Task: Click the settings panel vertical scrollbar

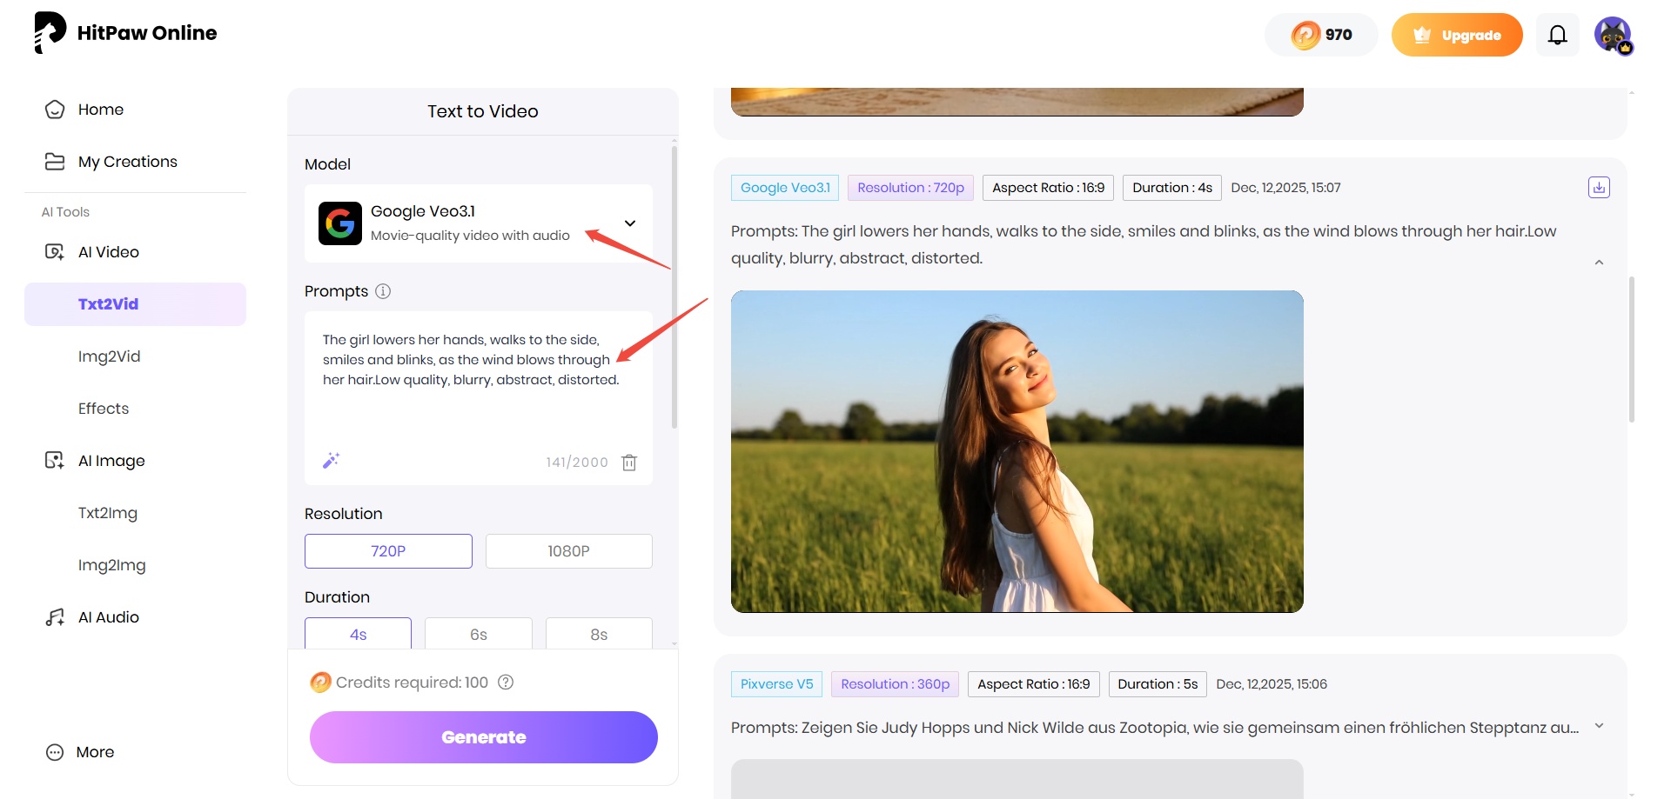Action: pos(674,287)
